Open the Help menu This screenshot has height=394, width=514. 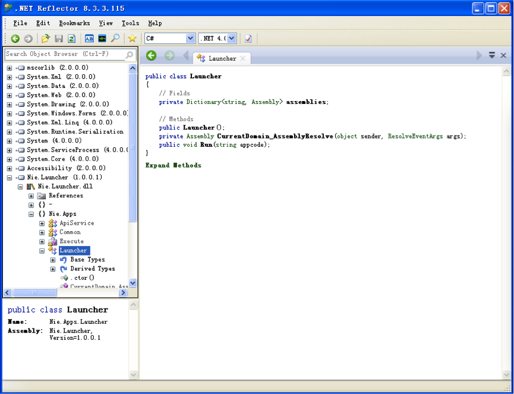[154, 23]
